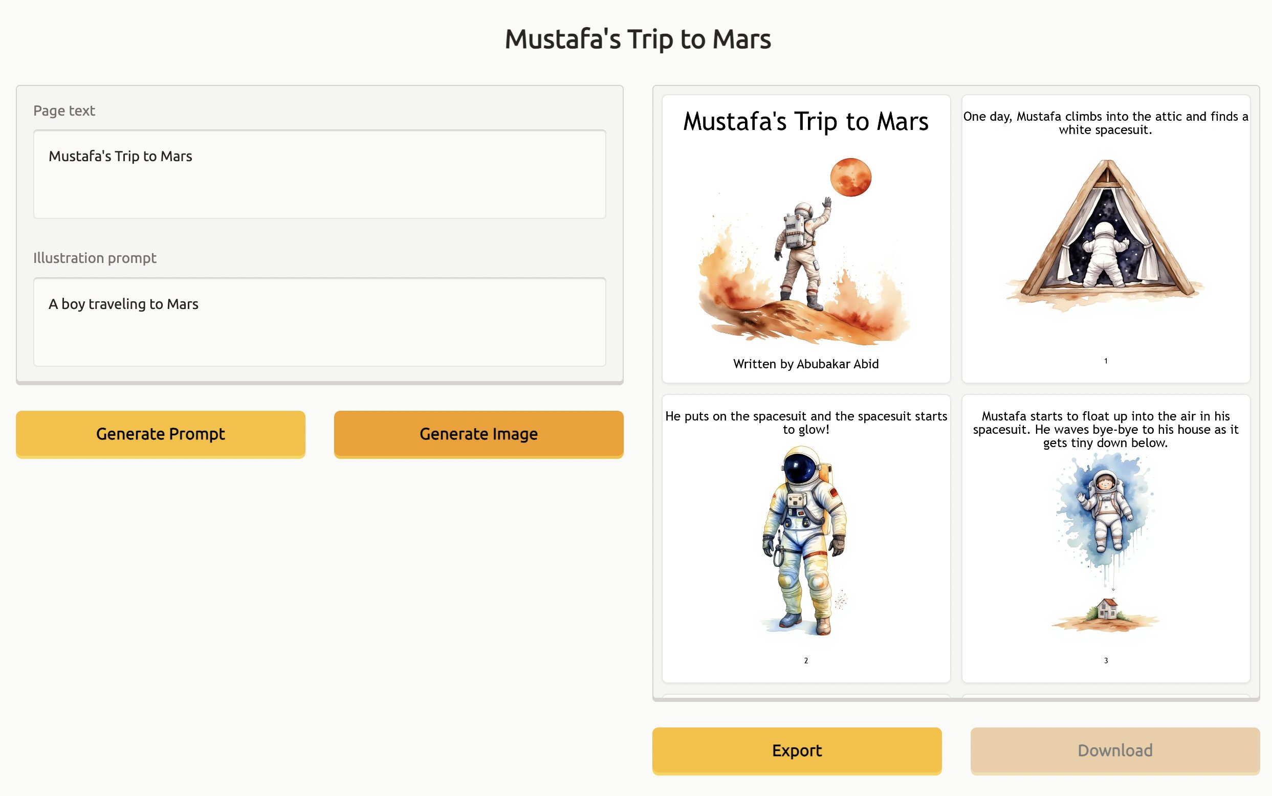Click the attic tent illustration
This screenshot has height=796, width=1272.
tap(1105, 234)
